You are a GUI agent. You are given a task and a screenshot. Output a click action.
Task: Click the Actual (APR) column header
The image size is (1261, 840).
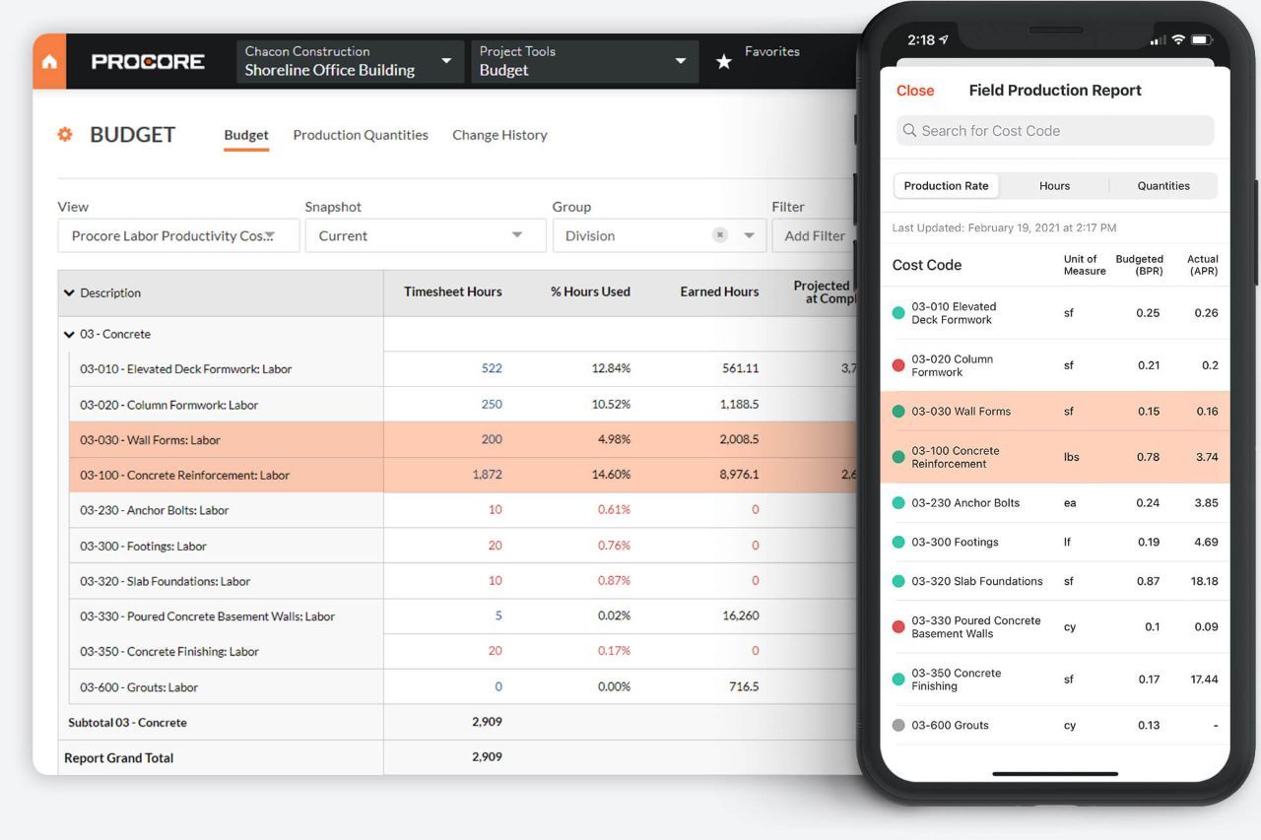click(x=1203, y=265)
